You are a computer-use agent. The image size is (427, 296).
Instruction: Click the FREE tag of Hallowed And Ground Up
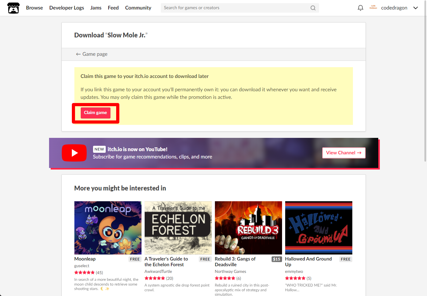[x=346, y=259]
